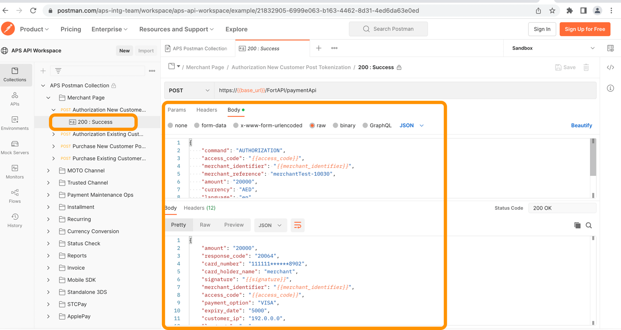Open the Sandbox environment dropdown
The image size is (621, 330).
[x=553, y=48]
